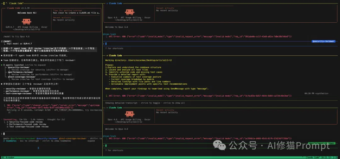The height and width of the screenshot is (159, 340).
Task: Click the blue @security-reviewer badge
Action: click(323, 41)
